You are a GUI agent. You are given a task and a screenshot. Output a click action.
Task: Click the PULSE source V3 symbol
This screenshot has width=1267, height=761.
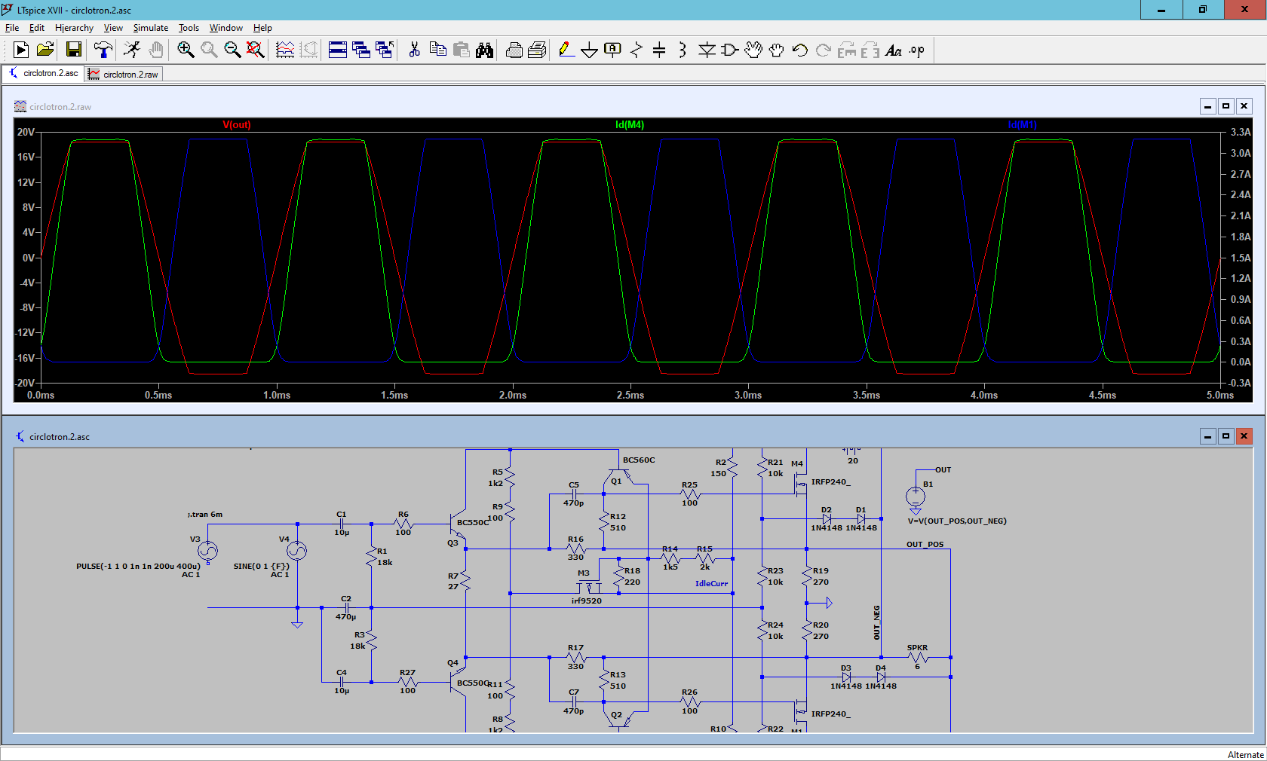pyautogui.click(x=207, y=551)
